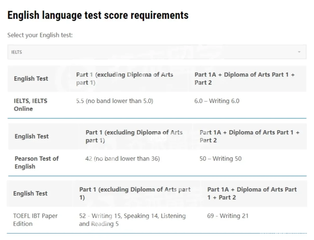Click the 'Select your English test:' label
Screen dimensions: 314x240
click(x=40, y=35)
